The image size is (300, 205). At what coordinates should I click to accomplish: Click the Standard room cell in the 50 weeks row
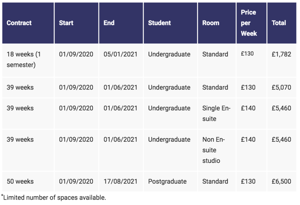[215, 181]
